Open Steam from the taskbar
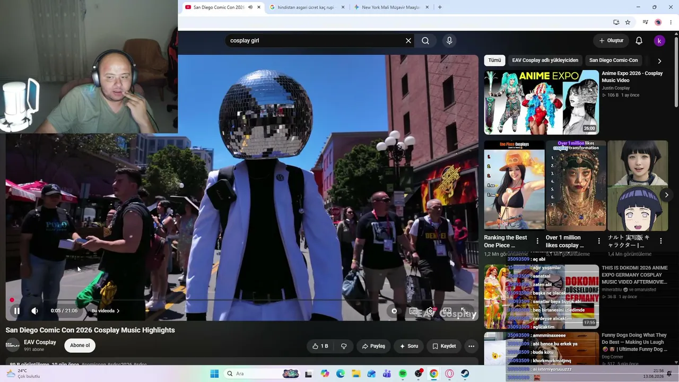The width and height of the screenshot is (679, 382). [x=465, y=374]
